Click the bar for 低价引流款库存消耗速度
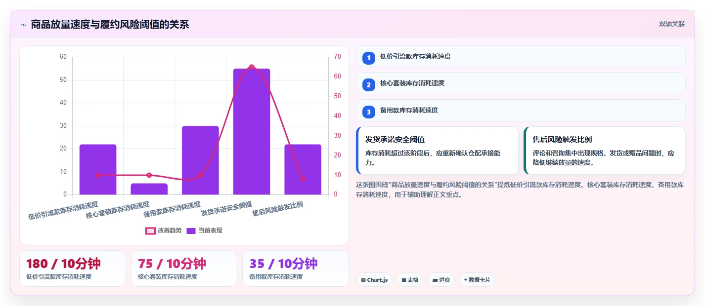This screenshot has height=306, width=705. click(98, 170)
